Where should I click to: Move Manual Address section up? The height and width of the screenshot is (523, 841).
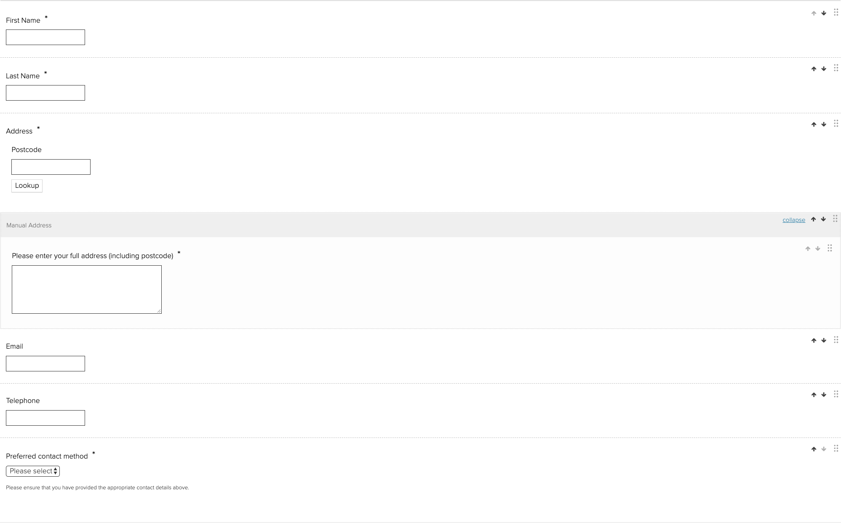[x=813, y=219]
